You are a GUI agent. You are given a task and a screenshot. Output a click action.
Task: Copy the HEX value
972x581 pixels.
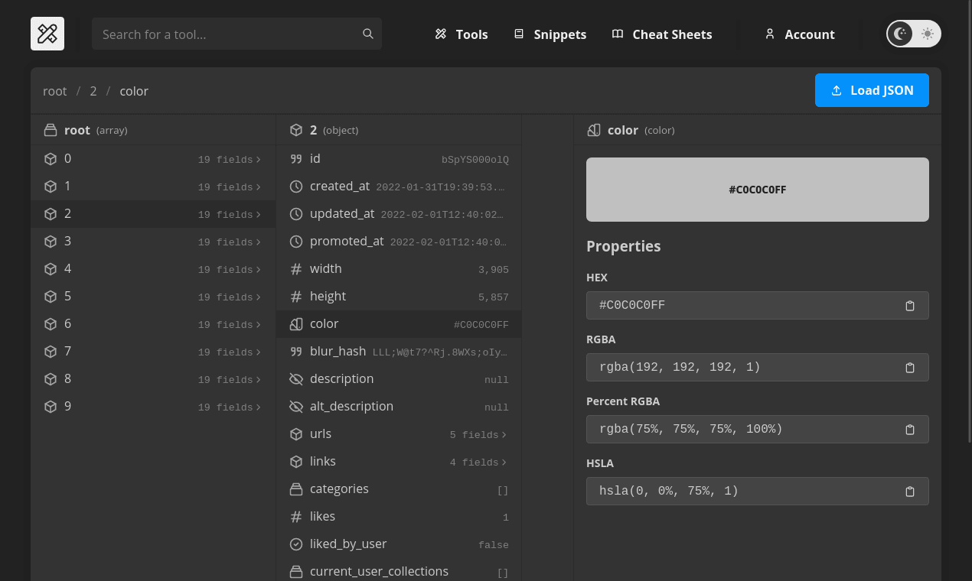coord(910,306)
